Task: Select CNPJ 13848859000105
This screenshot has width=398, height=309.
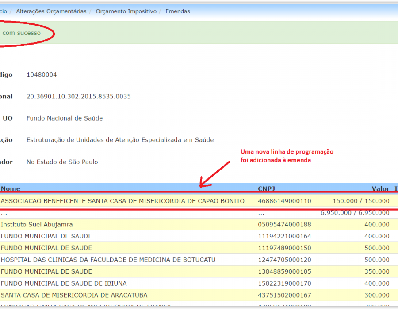Action: 284,271
